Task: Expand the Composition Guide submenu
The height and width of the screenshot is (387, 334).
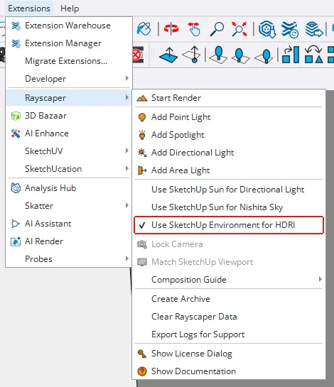Action: (229, 280)
